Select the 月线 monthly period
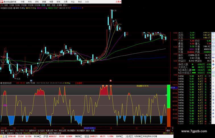Image resolution: width=215 pixels, height=138 pixels. point(53,5)
